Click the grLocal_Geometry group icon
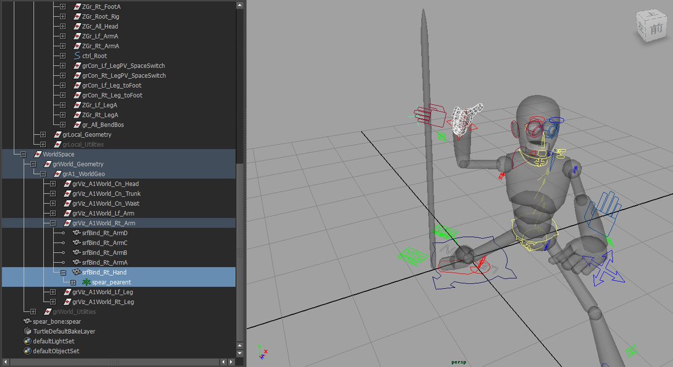The image size is (673, 367). point(57,134)
